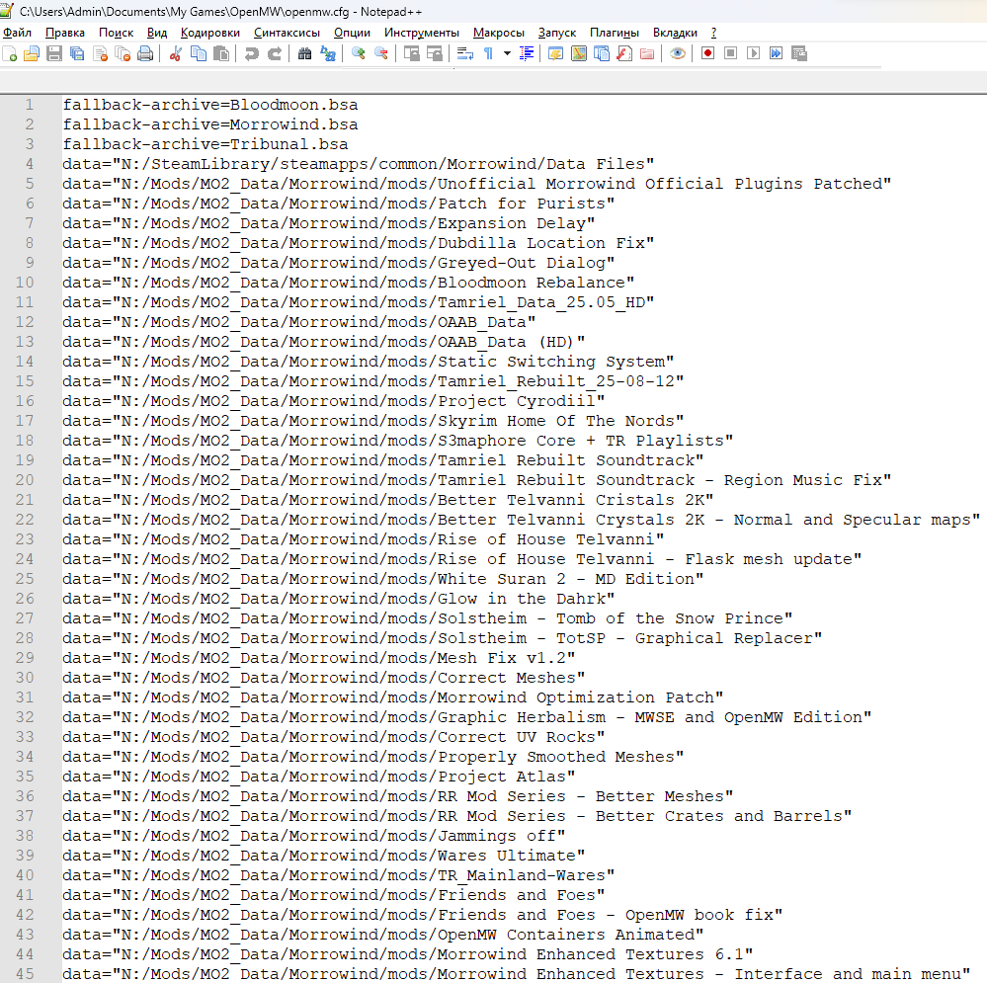Screen dimensions: 987x983
Task: Zoom in with magnifier plus icon
Action: [359, 54]
